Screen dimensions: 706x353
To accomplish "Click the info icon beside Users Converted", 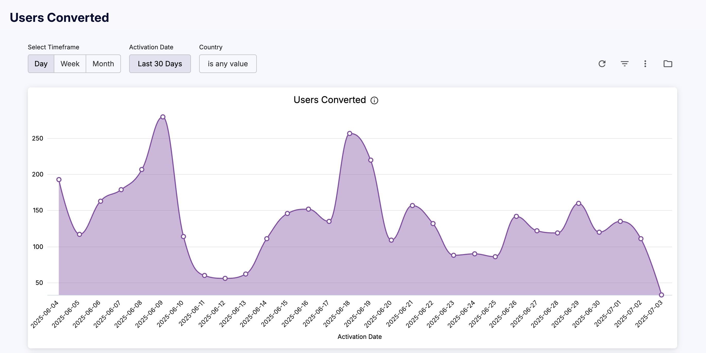I will 374,100.
